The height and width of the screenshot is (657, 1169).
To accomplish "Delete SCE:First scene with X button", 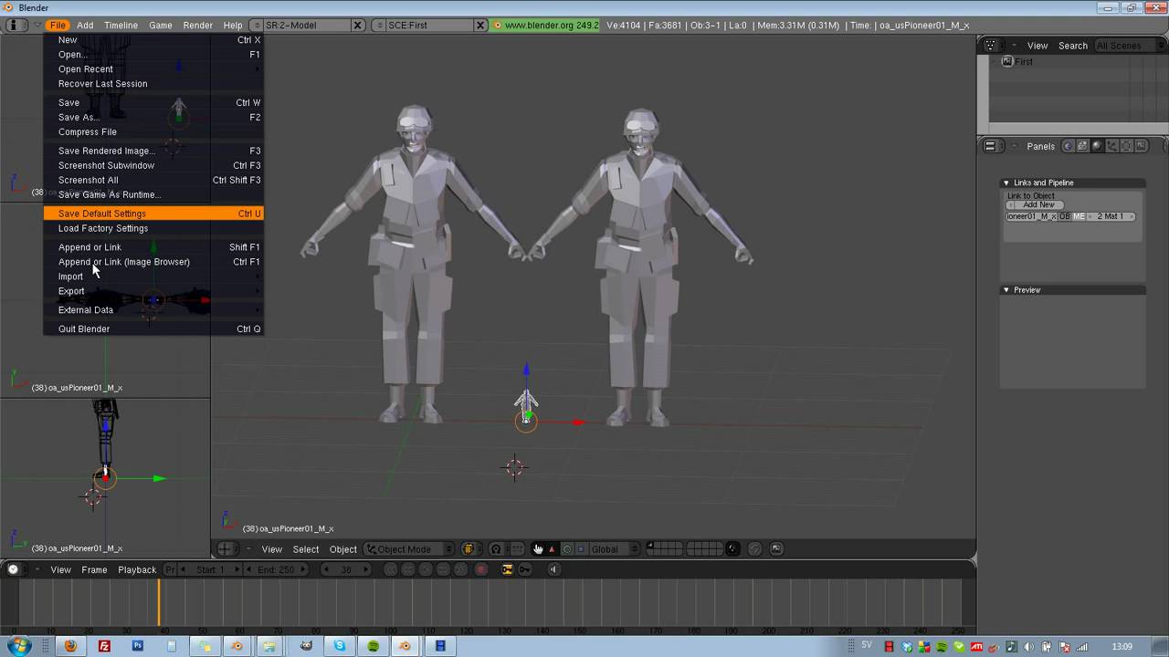I will coord(480,26).
